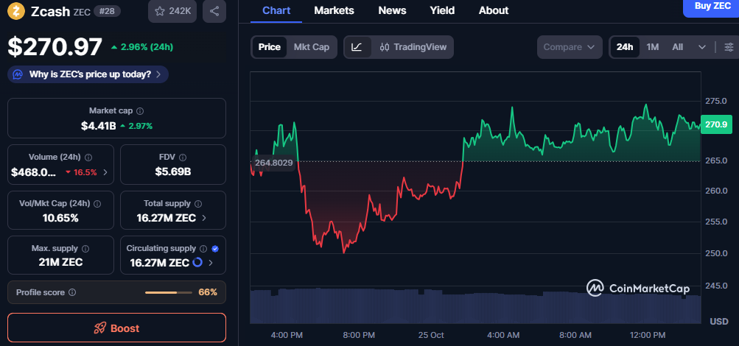Click the share icon next to watchlist
Viewport: 739px width, 346px height.
click(214, 11)
